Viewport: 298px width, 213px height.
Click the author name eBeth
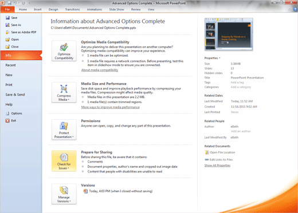(x=234, y=127)
